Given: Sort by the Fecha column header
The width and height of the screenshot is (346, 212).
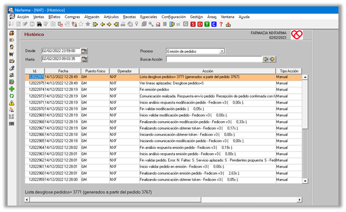Looking at the screenshot, I should pyautogui.click(x=63, y=71).
